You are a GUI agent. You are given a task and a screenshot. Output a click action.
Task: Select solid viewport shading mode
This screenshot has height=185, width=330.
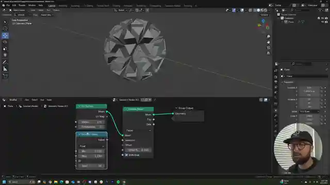(x=258, y=10)
